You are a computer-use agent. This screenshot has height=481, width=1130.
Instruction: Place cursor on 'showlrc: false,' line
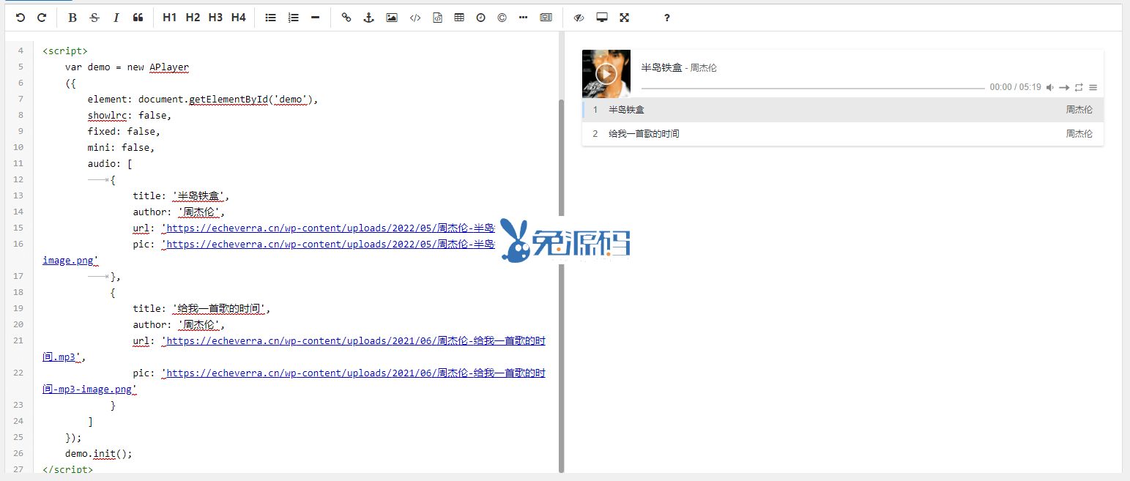[x=130, y=115]
